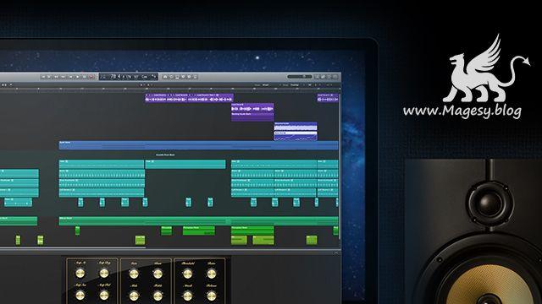The height and width of the screenshot is (304, 542).
Task: Open the www.Magesy.blog link
Action: click(x=462, y=111)
